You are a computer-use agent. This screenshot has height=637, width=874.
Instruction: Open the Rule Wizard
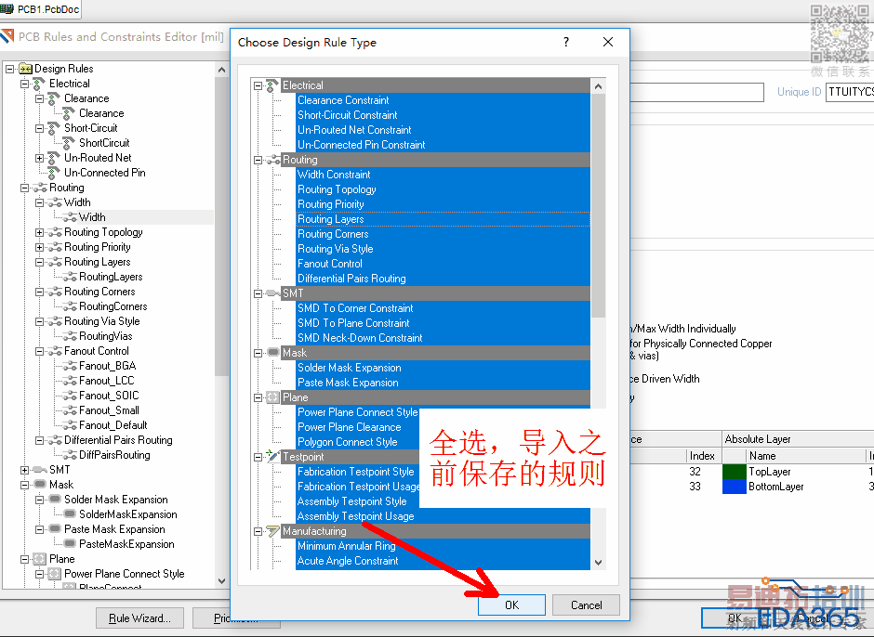pyautogui.click(x=139, y=618)
